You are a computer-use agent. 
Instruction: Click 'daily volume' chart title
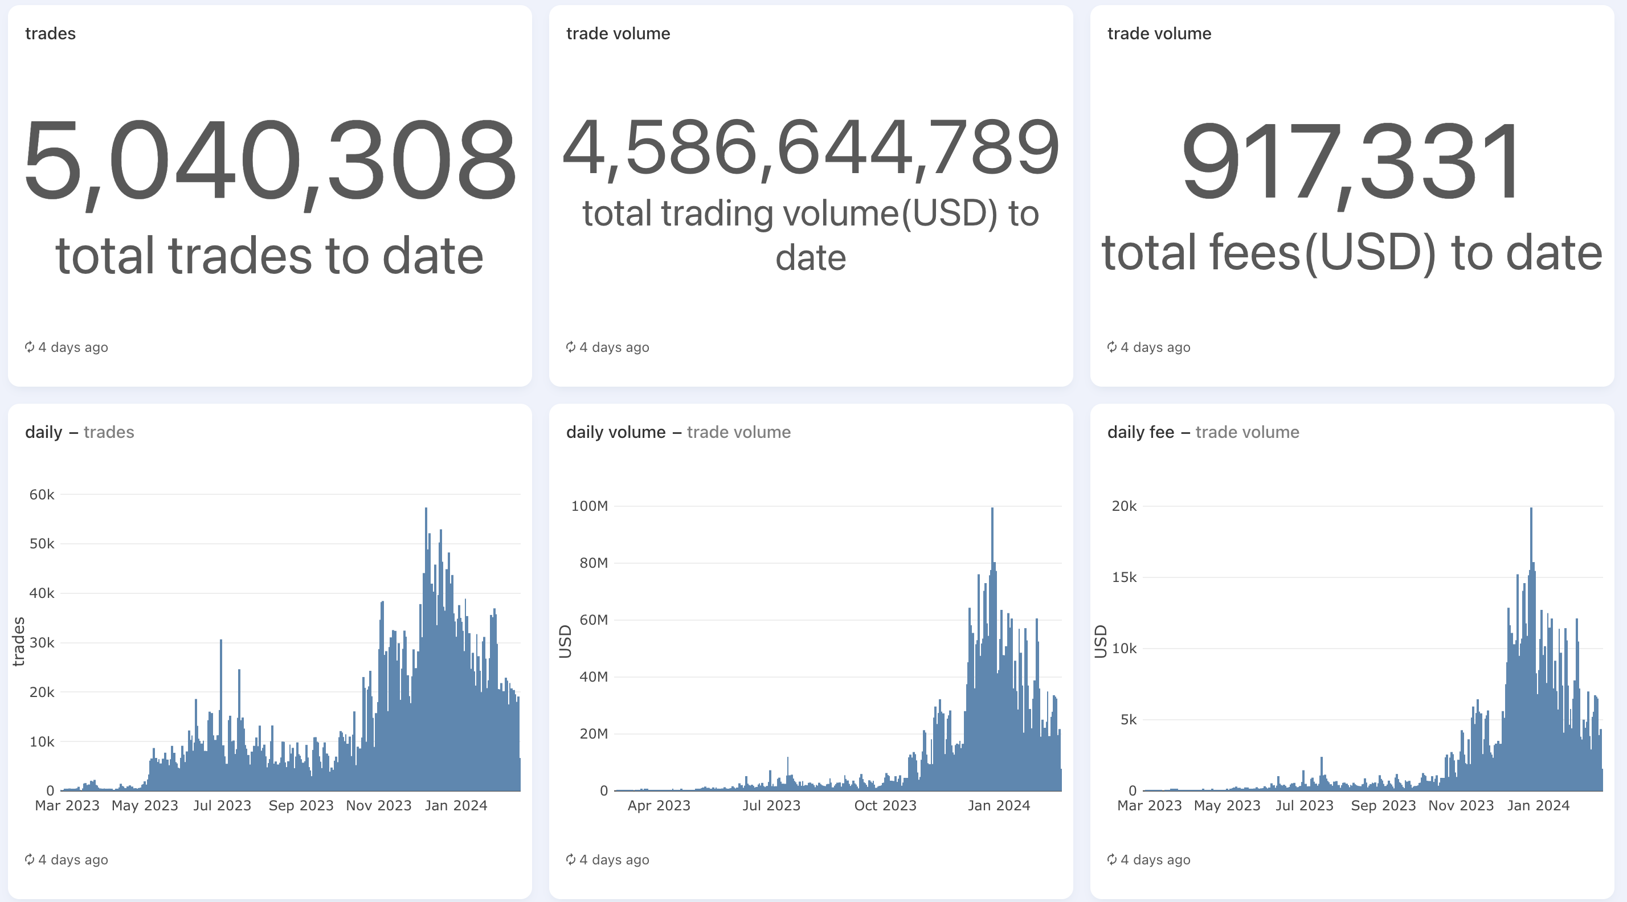(x=615, y=432)
